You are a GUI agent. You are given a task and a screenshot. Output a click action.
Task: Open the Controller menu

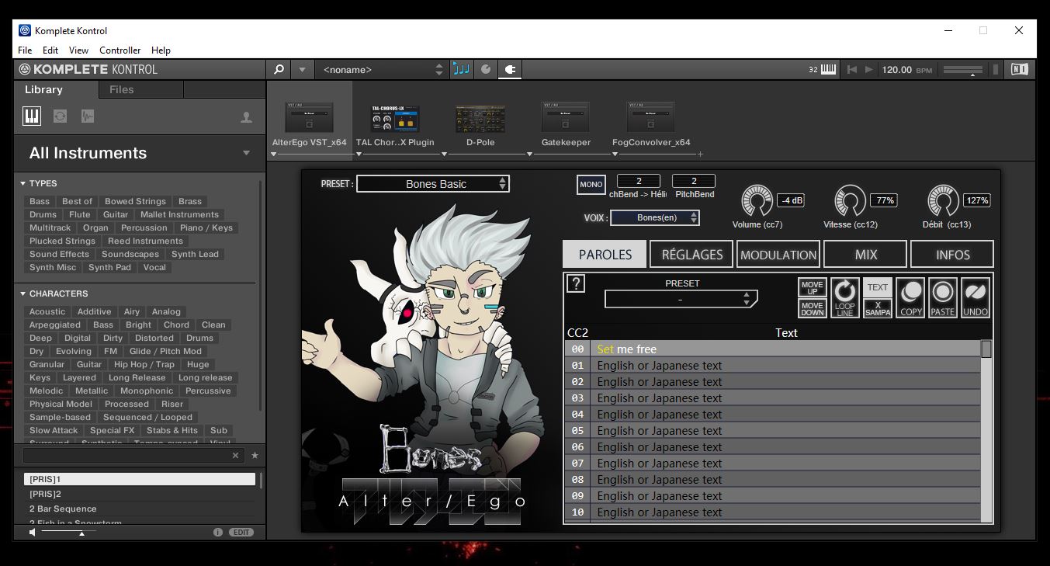click(x=120, y=50)
